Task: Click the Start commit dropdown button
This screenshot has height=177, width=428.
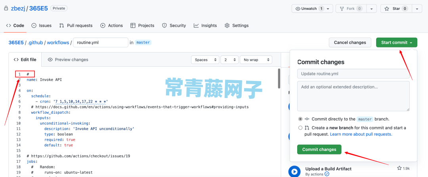Action: click(x=397, y=43)
